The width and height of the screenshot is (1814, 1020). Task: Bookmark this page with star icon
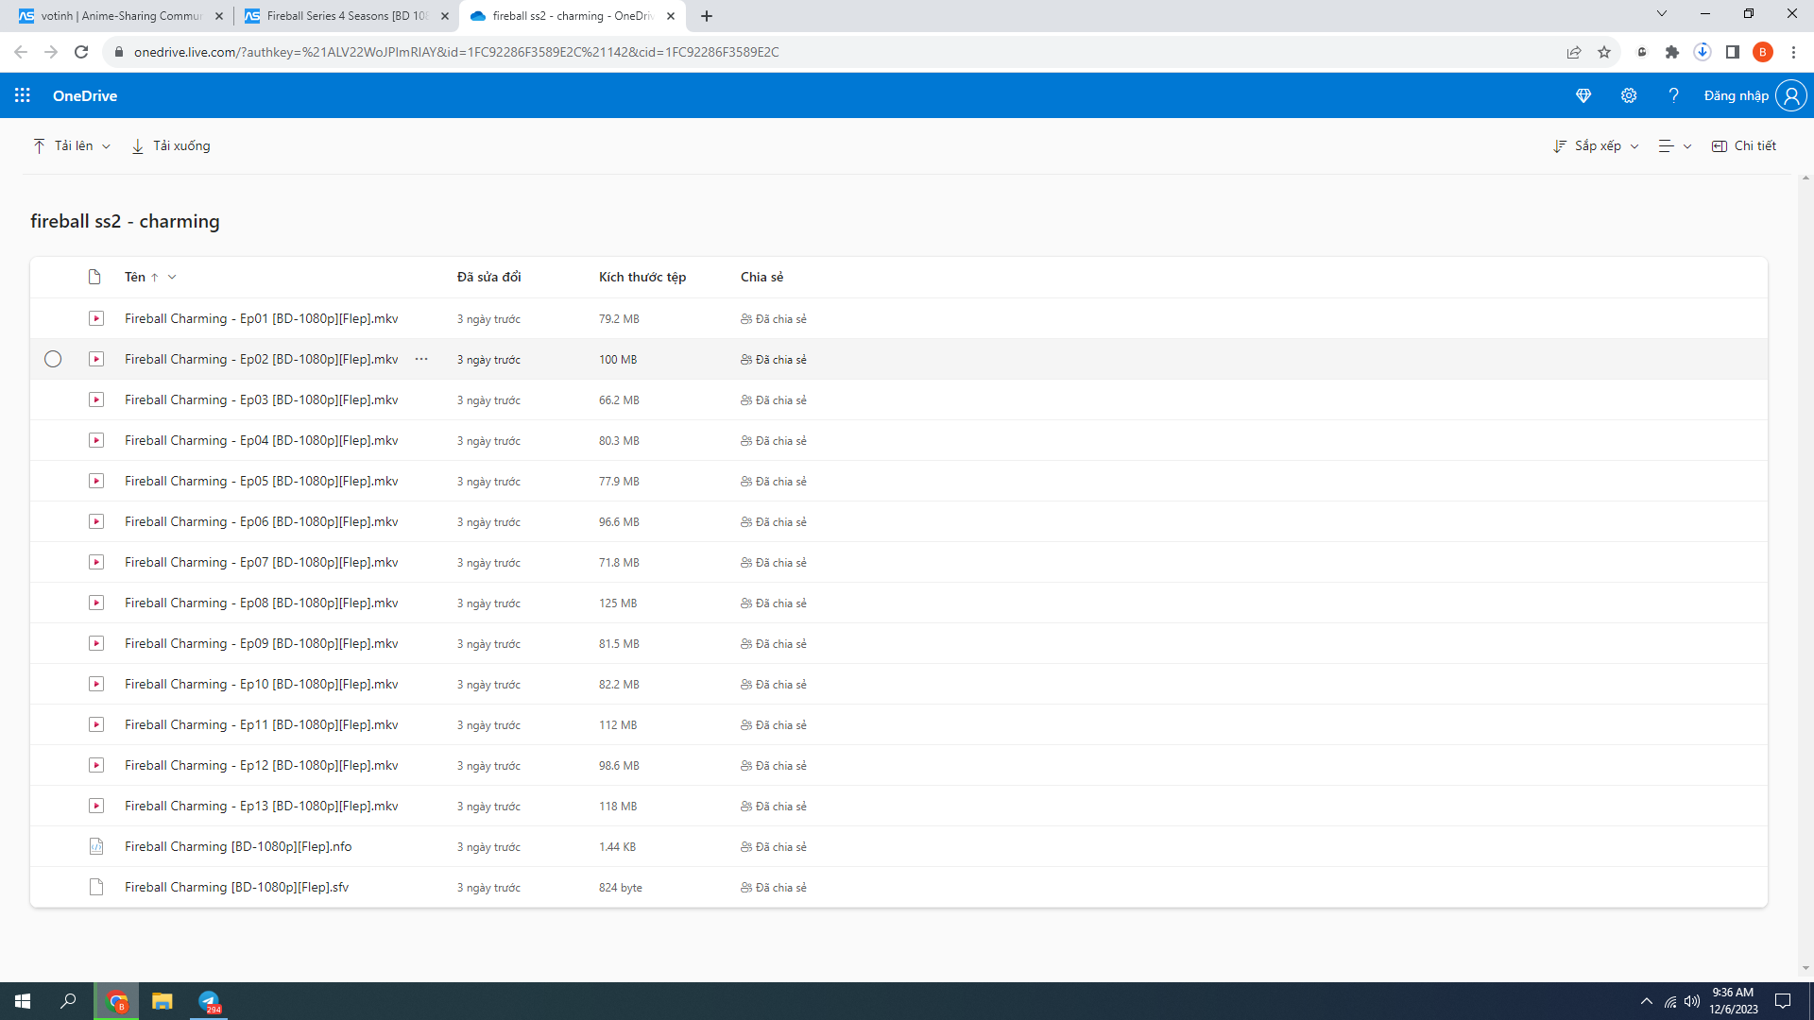[x=1604, y=52]
